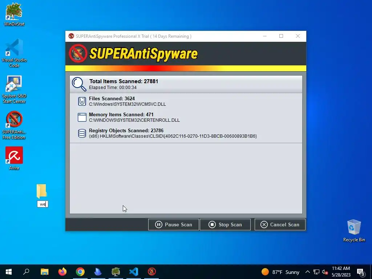This screenshot has height=279, width=372.
Task: Click Elapsed Time: 00:00:34 text
Action: (113, 88)
